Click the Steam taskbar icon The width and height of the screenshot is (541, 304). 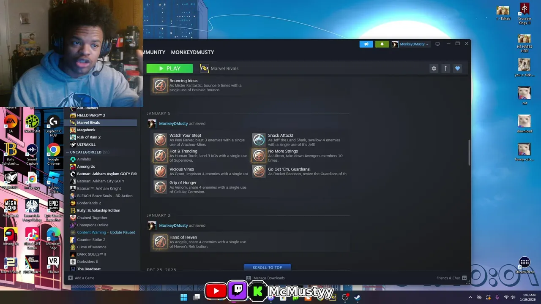357,297
